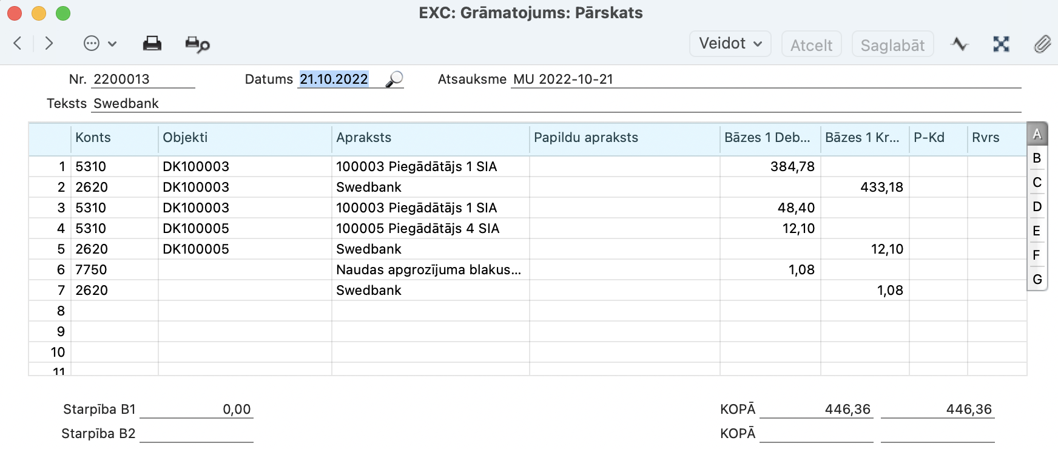This screenshot has height=449, width=1058.
Task: Switch to tab D
Action: (x=1037, y=207)
